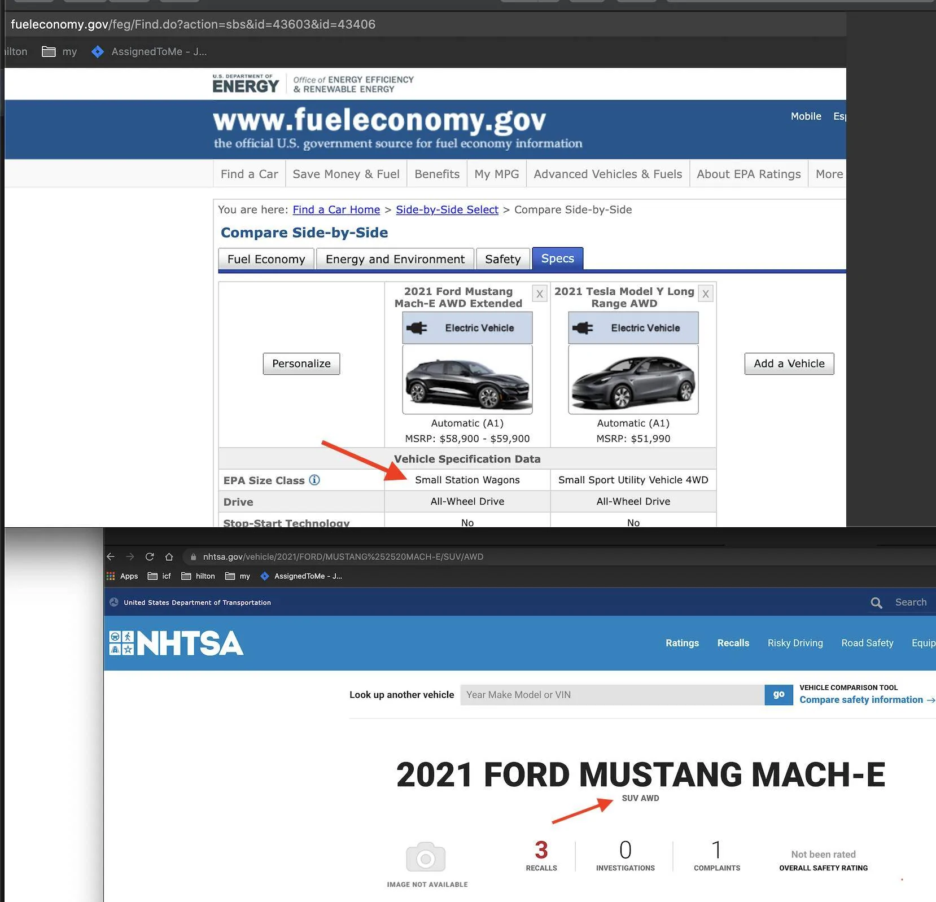Switch to the Energy and Environment tab

point(395,259)
